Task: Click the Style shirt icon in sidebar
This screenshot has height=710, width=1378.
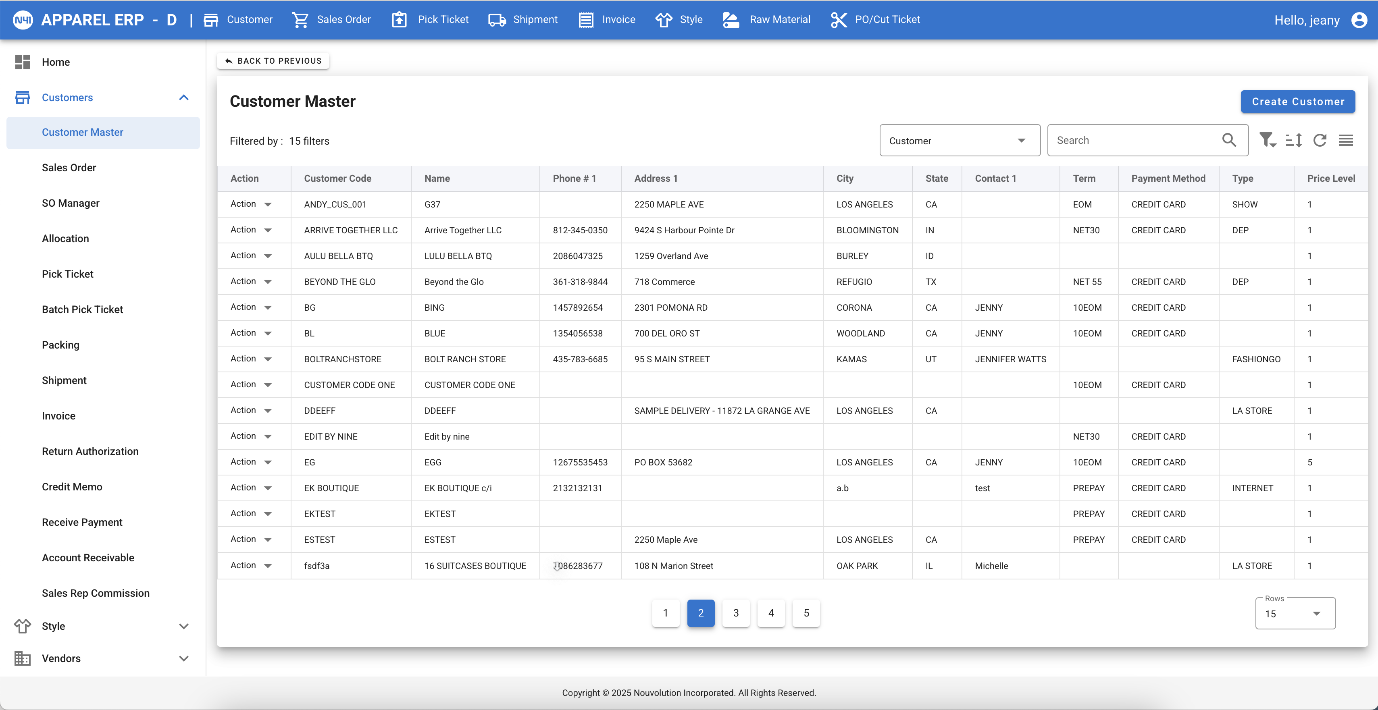Action: [23, 625]
